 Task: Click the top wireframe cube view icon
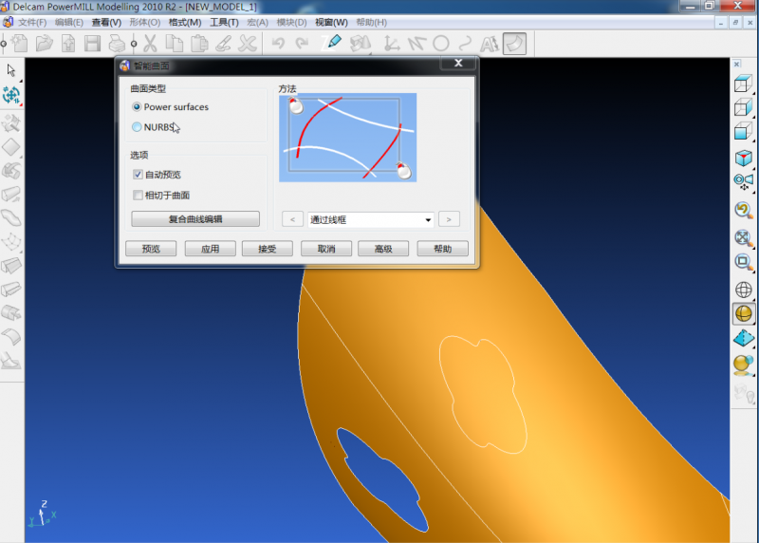click(743, 84)
